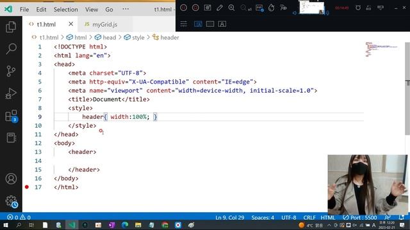Image resolution: width=410 pixels, height=230 pixels.
Task: Click the editor vertical scrollbar
Action: pos(407,89)
